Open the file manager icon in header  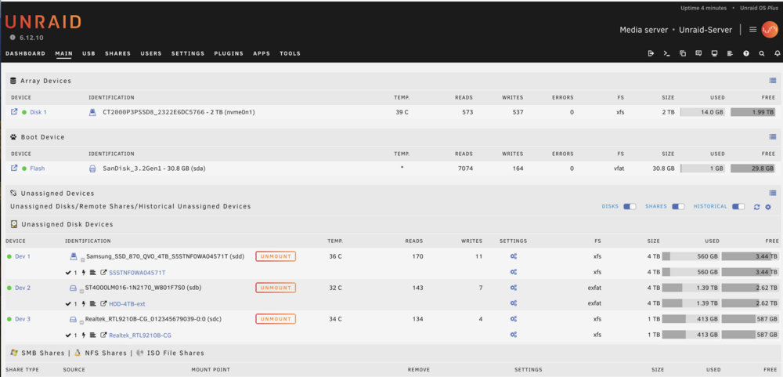(x=683, y=53)
